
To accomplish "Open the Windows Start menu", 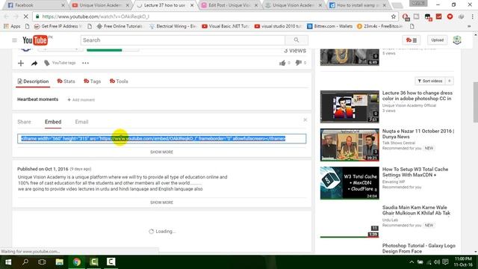I will [8, 262].
